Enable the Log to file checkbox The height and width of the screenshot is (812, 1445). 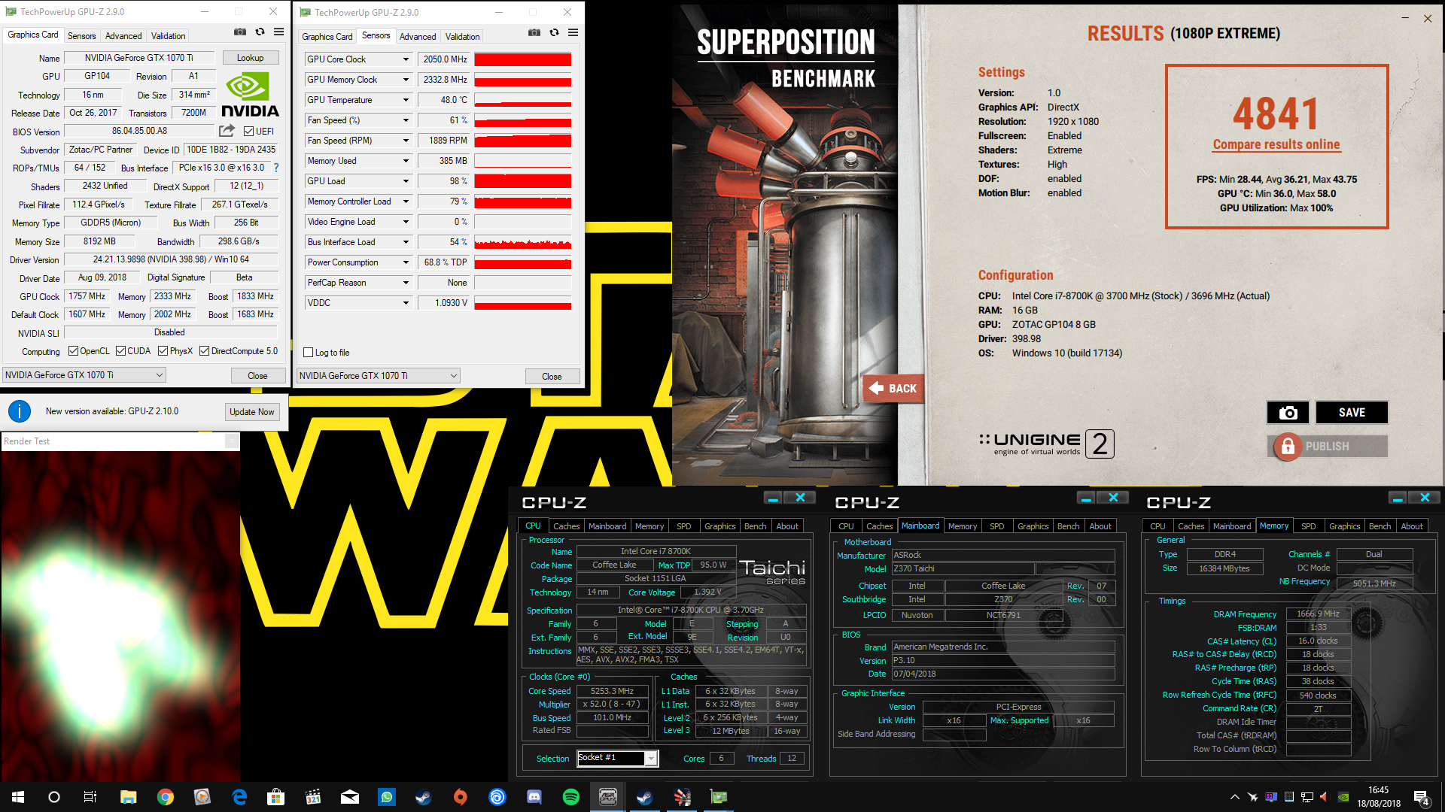(308, 353)
